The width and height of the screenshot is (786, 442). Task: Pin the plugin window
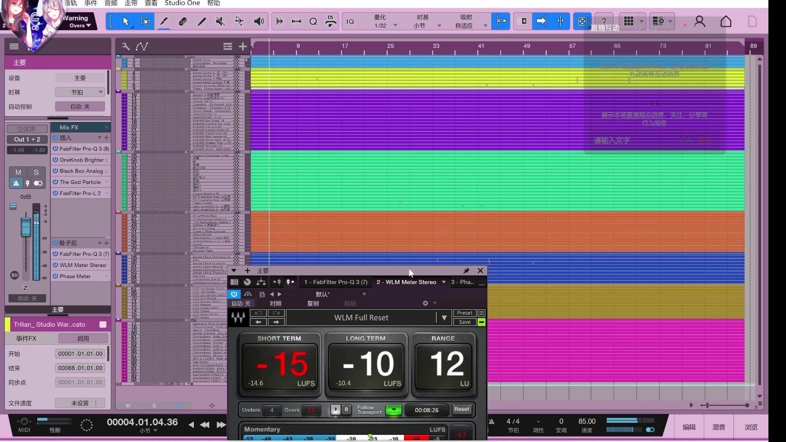click(466, 271)
